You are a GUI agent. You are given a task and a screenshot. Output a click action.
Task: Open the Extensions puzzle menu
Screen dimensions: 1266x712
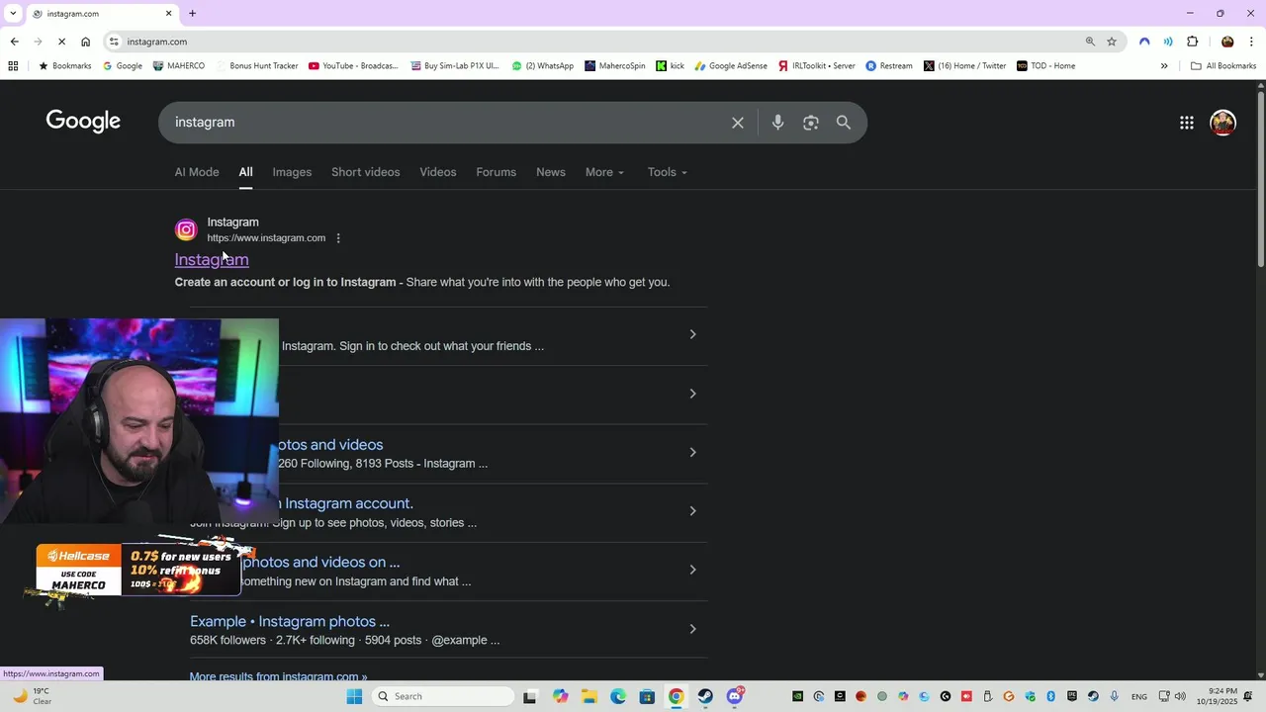click(1192, 42)
